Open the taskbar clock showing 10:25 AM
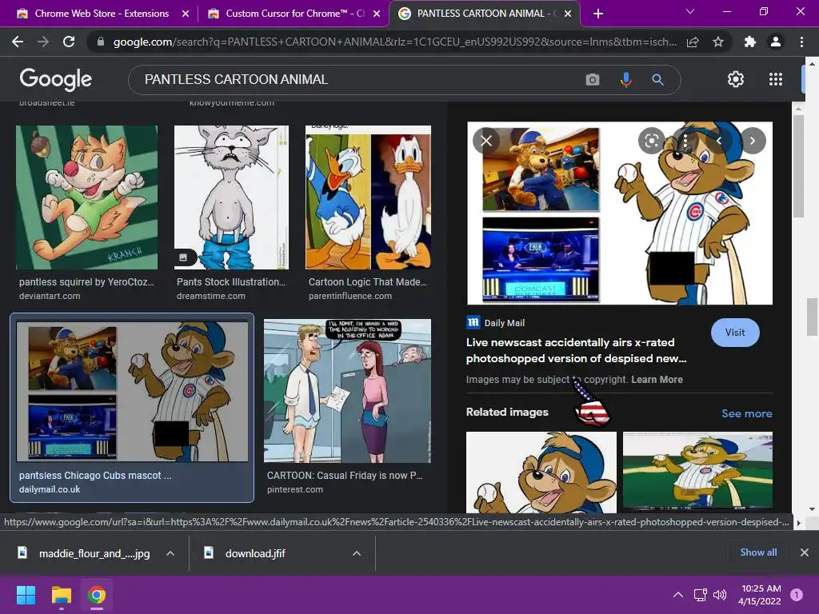Screen dimensions: 819x614 pyautogui.click(x=760, y=595)
